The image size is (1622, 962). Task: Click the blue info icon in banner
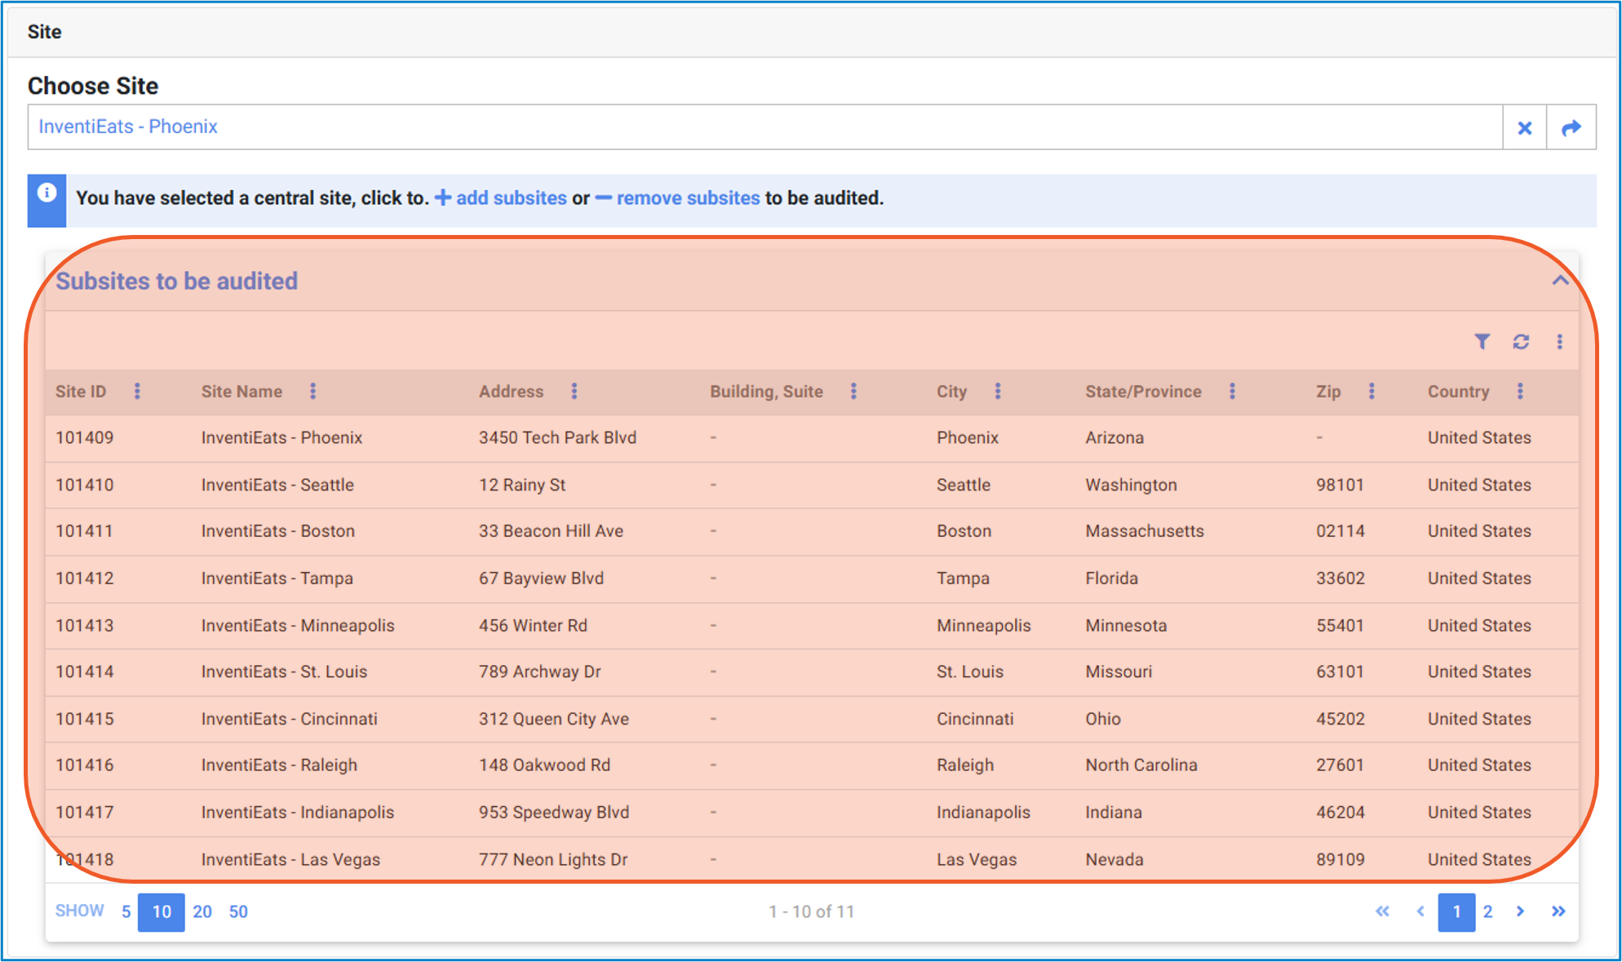pos(47,193)
